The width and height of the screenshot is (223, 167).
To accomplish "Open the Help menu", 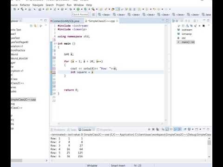I will pyautogui.click(x=89, y=5).
